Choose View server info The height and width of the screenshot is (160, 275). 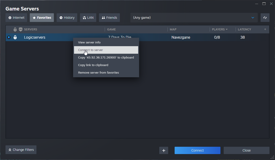click(x=106, y=42)
